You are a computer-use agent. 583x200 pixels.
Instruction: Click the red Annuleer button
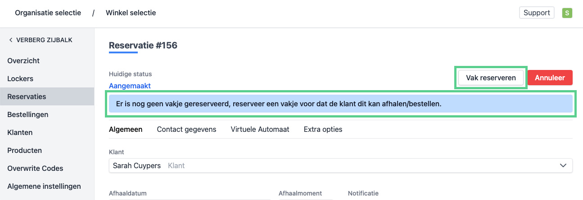550,78
